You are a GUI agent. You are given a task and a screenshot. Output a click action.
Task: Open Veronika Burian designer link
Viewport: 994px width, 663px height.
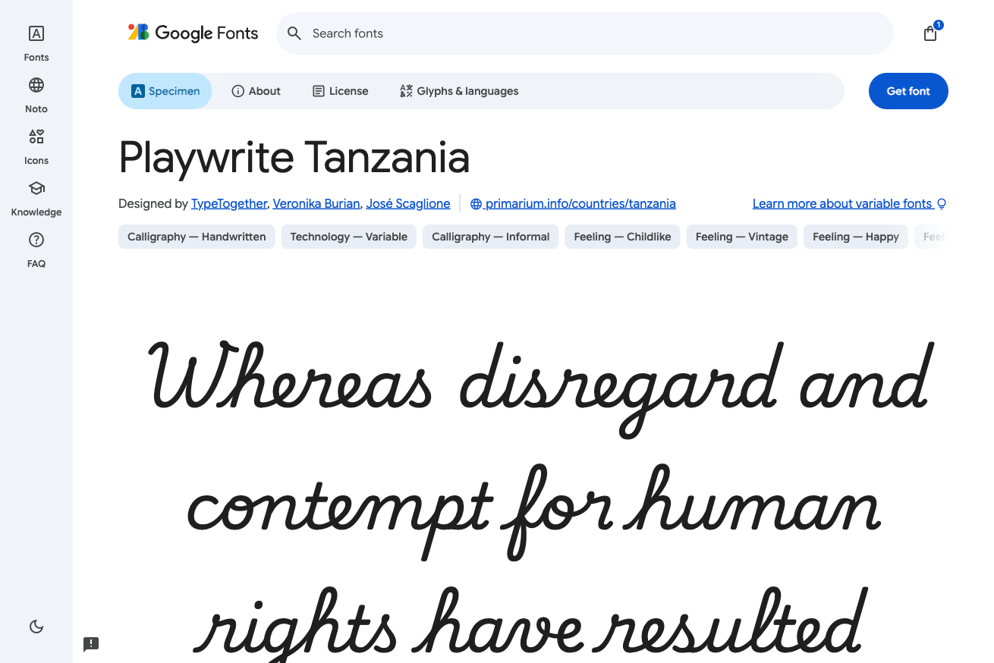click(316, 203)
